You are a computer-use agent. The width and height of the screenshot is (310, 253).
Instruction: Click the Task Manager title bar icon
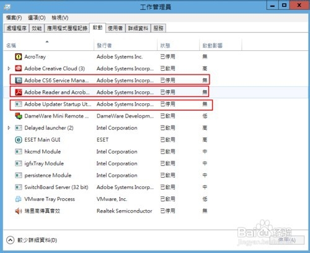pyautogui.click(x=7, y=7)
